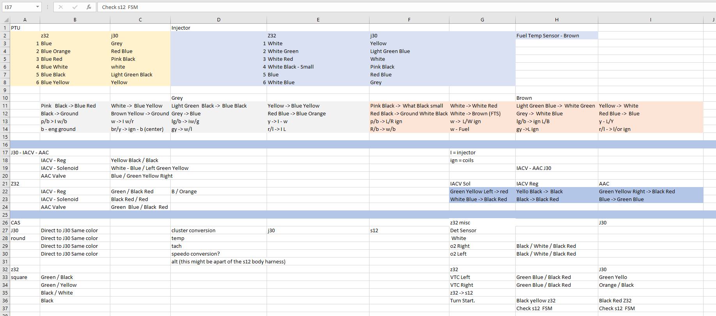
Task: Click the IACV - AAC J30 cell
Action: (x=557, y=168)
